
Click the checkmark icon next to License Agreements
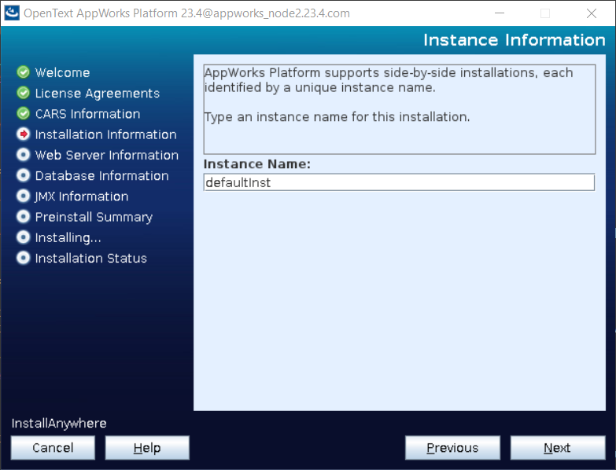(23, 93)
